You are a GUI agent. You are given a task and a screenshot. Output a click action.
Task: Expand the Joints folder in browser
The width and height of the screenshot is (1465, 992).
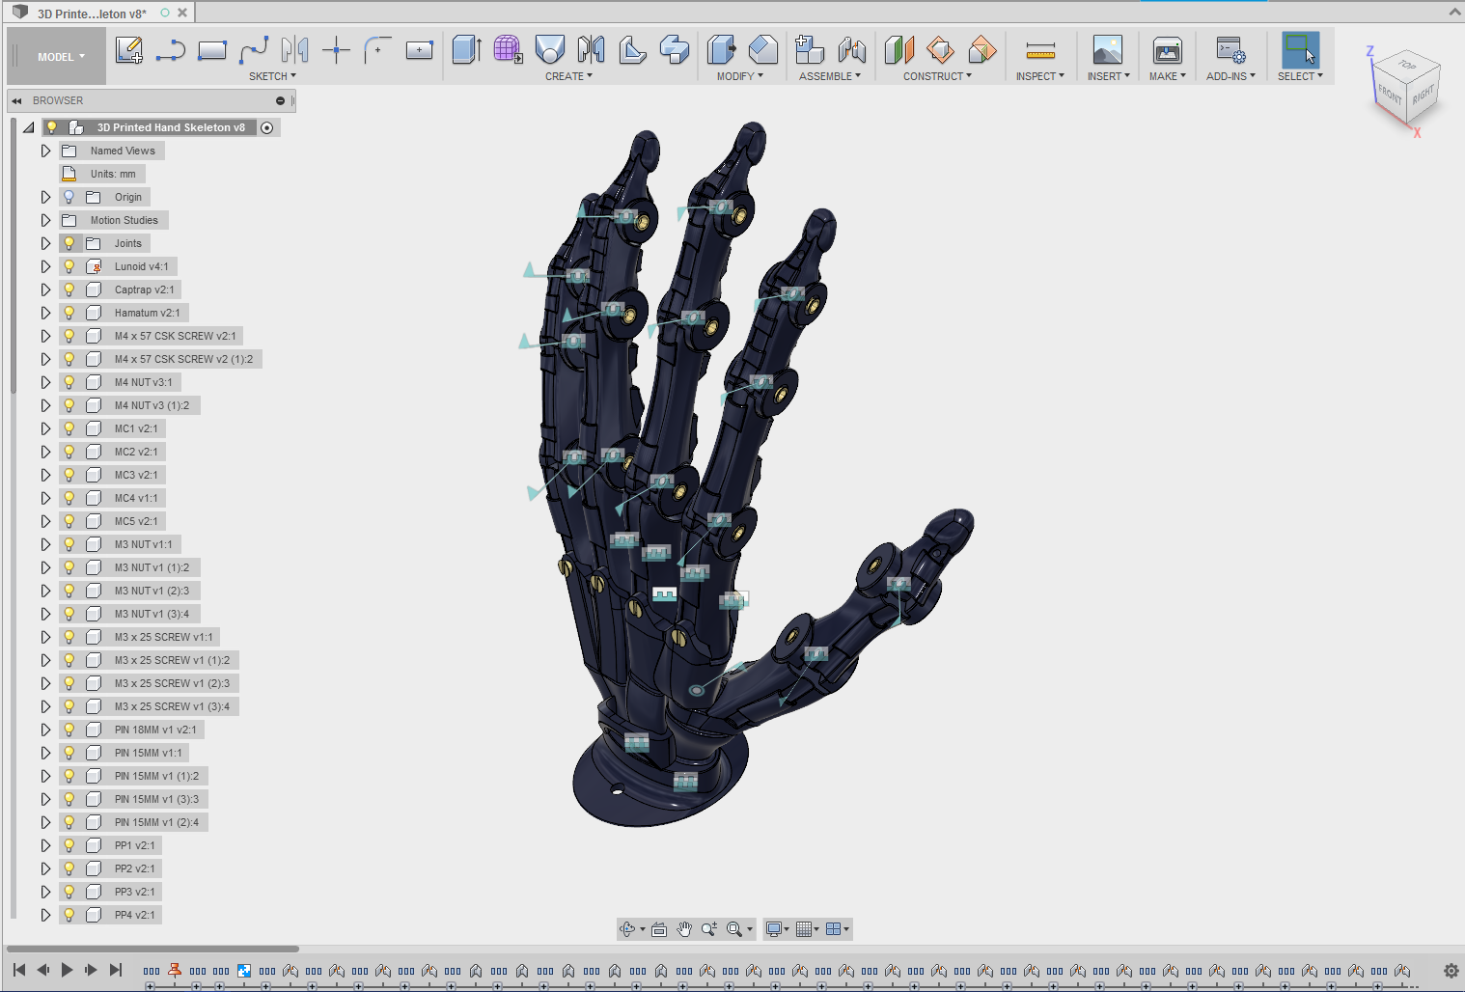(x=45, y=242)
